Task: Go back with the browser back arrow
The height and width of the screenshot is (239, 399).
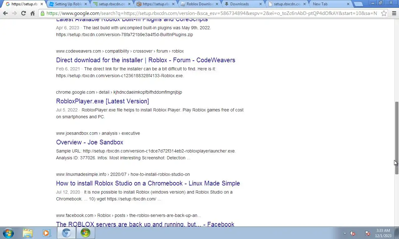Action: coord(5,13)
